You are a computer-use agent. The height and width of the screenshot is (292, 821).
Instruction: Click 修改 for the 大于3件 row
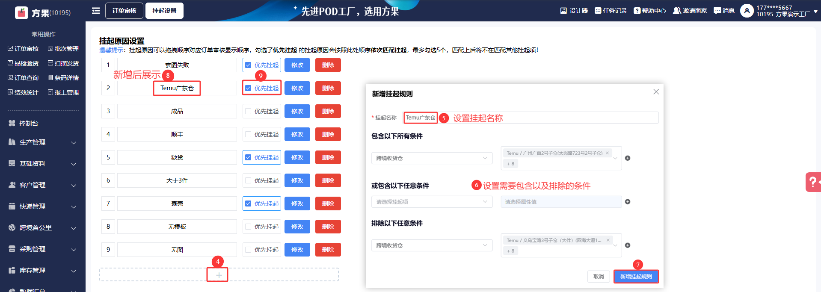point(297,180)
